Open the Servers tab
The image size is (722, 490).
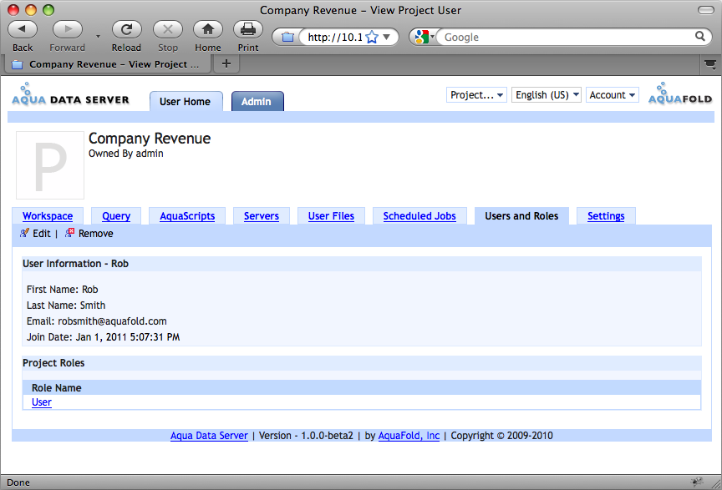pyautogui.click(x=261, y=216)
